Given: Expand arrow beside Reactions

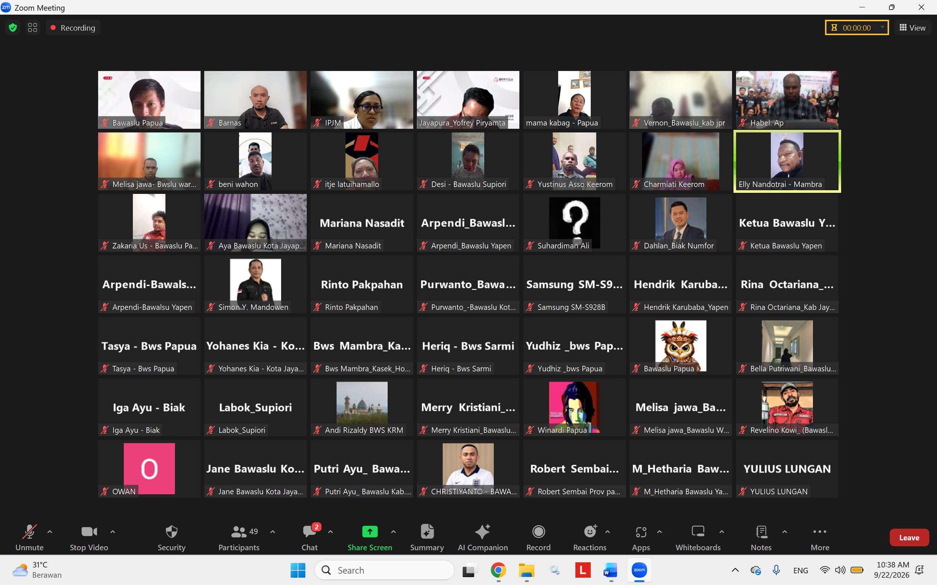Looking at the screenshot, I should tap(608, 532).
